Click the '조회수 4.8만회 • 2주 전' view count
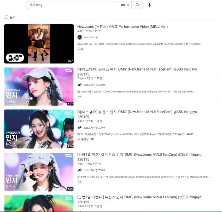Viewport: 222px width, 212px height. pyautogui.click(x=90, y=78)
